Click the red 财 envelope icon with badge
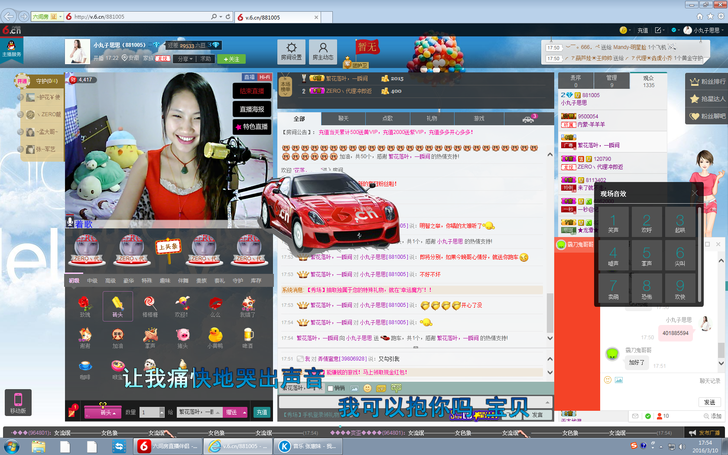 point(72,411)
